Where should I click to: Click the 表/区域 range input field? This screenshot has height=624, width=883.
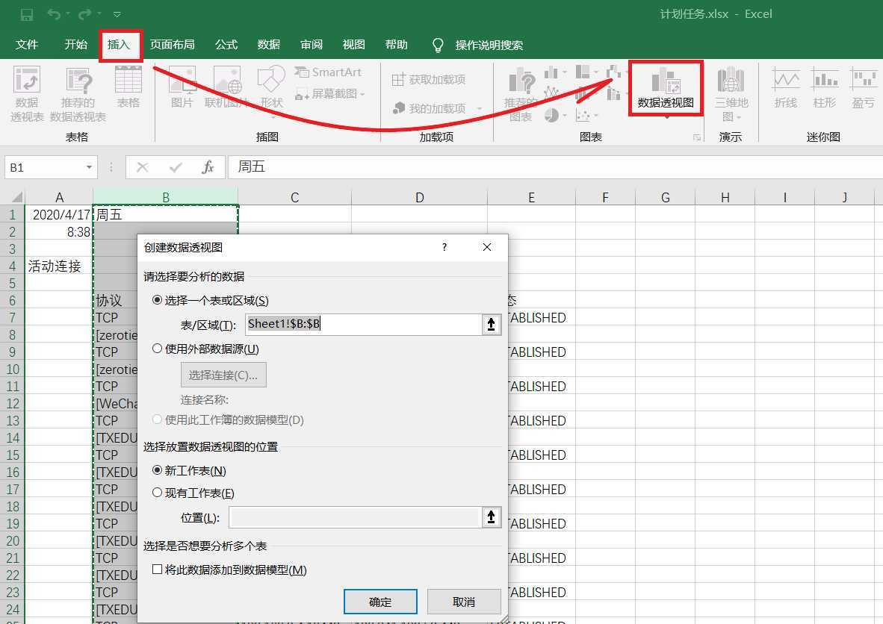click(x=362, y=324)
